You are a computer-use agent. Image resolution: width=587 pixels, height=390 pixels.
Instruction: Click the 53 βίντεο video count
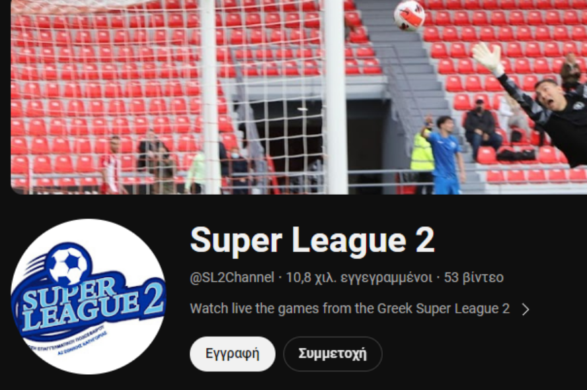473,278
